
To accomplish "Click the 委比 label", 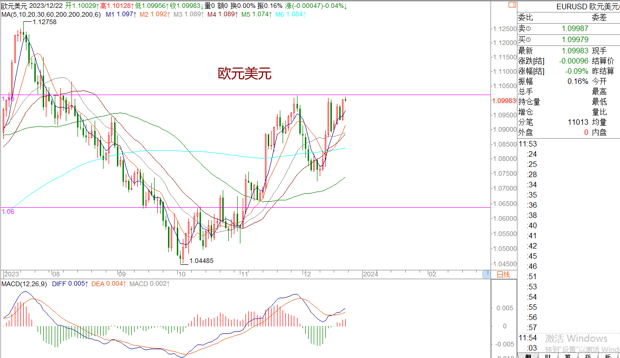I will point(525,18).
